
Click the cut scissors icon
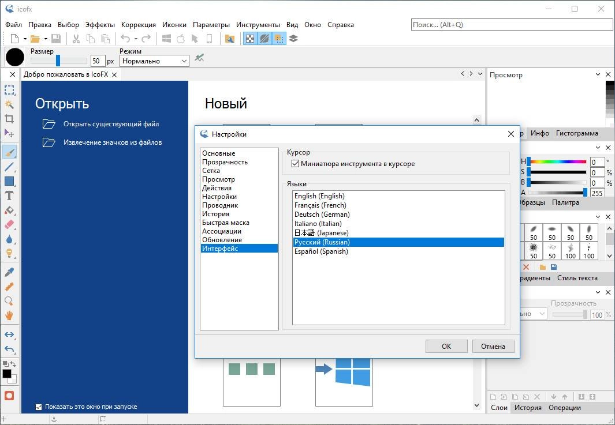[76, 39]
